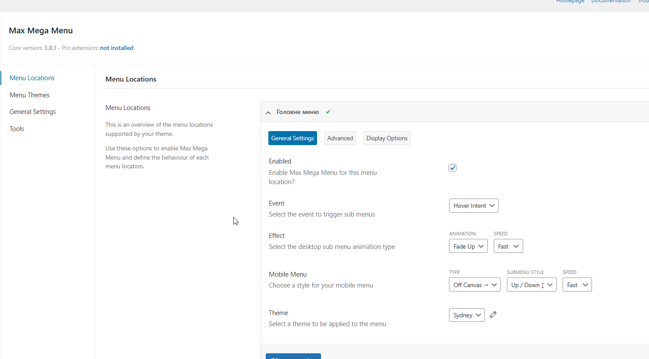649x359 pixels.
Task: Open Tools in the sidebar
Action: point(17,129)
